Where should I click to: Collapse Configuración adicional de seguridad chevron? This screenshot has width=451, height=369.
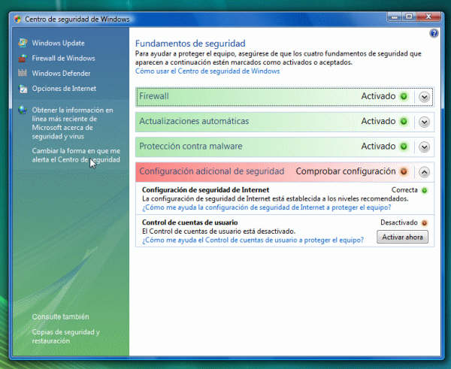pos(424,172)
